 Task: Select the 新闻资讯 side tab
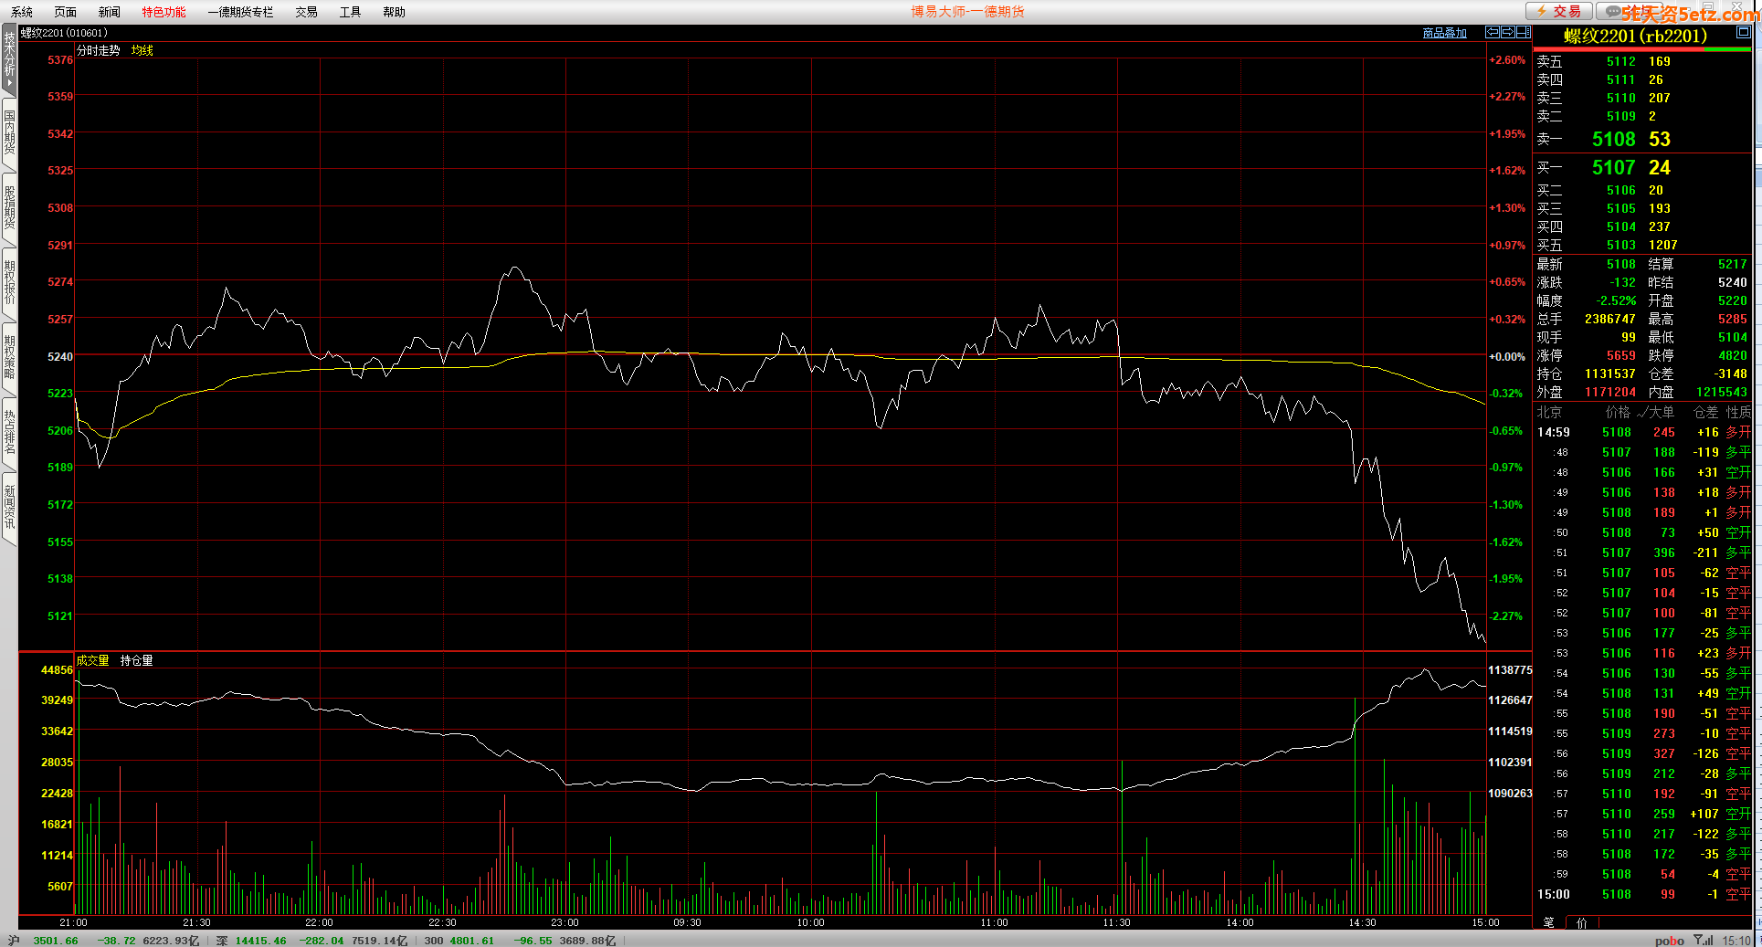[9, 509]
